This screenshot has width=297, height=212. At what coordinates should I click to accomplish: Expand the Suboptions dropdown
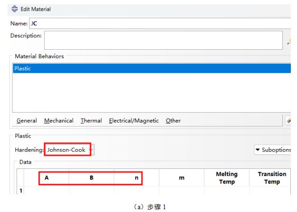click(273, 150)
